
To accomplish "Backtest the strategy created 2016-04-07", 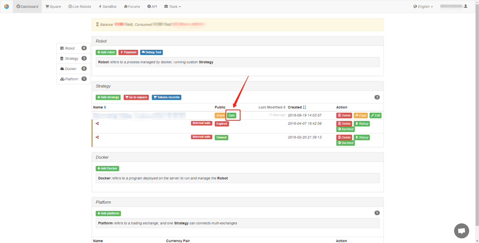I will (345, 129).
